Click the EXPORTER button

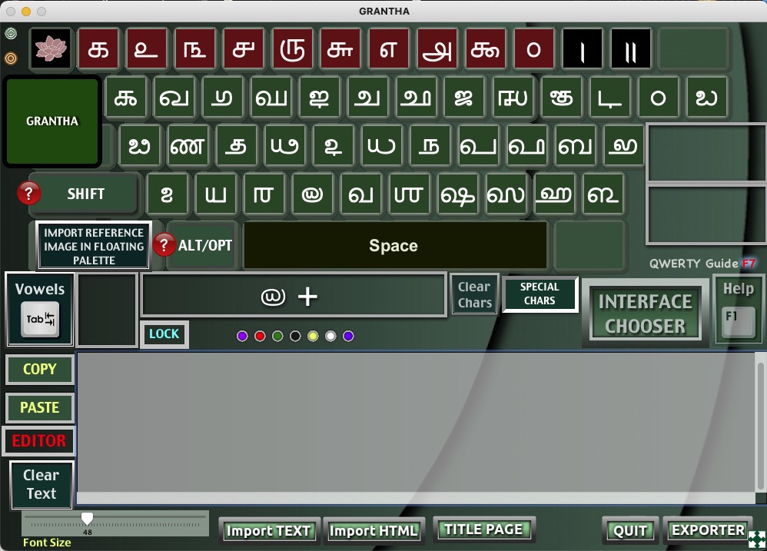pyautogui.click(x=707, y=530)
